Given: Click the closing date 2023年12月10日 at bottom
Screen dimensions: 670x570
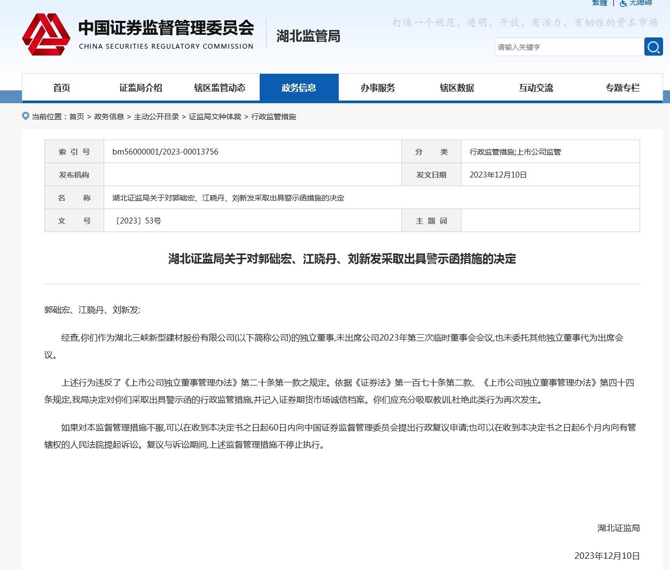Looking at the screenshot, I should tap(607, 556).
